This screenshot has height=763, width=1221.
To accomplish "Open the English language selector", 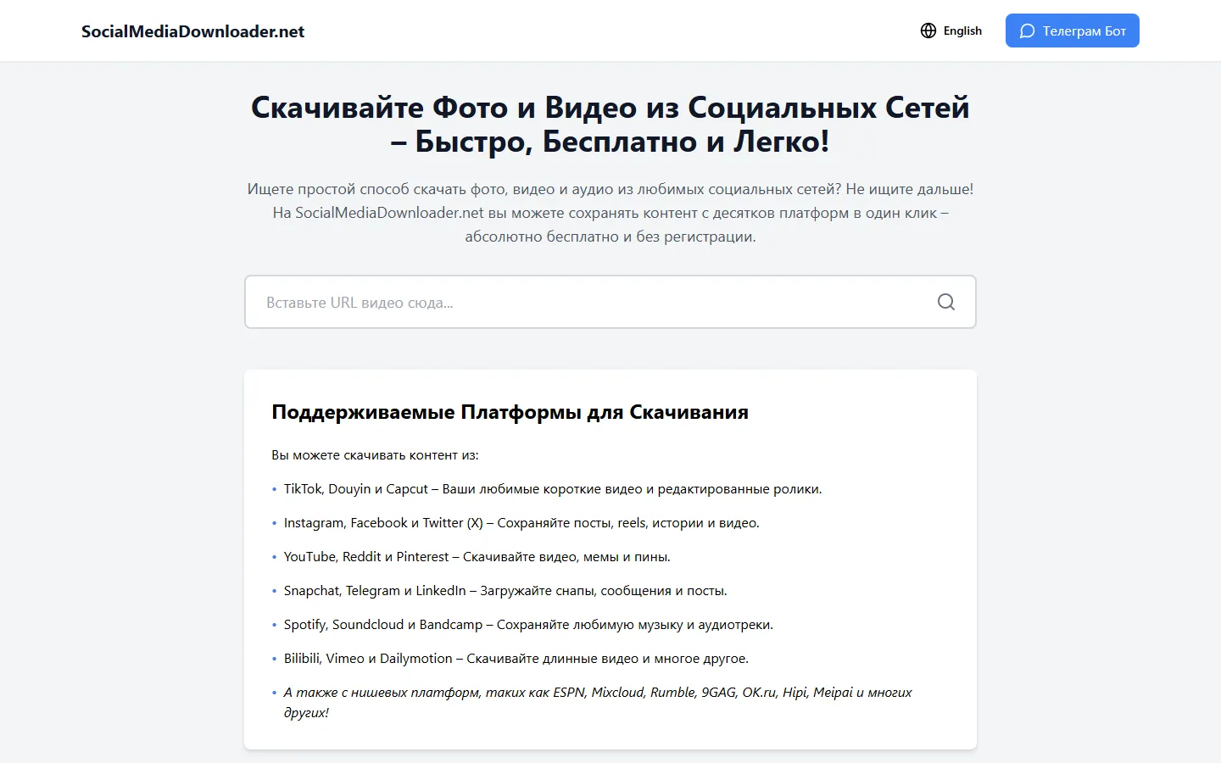I will (951, 31).
